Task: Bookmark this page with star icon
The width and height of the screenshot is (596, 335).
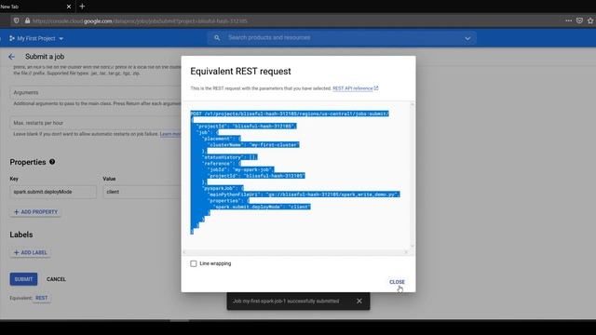Action: click(x=590, y=20)
